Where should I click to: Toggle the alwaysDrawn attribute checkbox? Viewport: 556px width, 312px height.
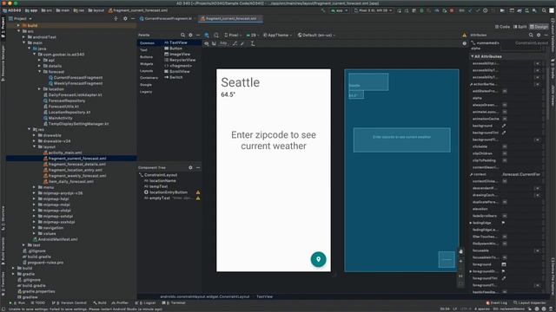tap(504, 105)
